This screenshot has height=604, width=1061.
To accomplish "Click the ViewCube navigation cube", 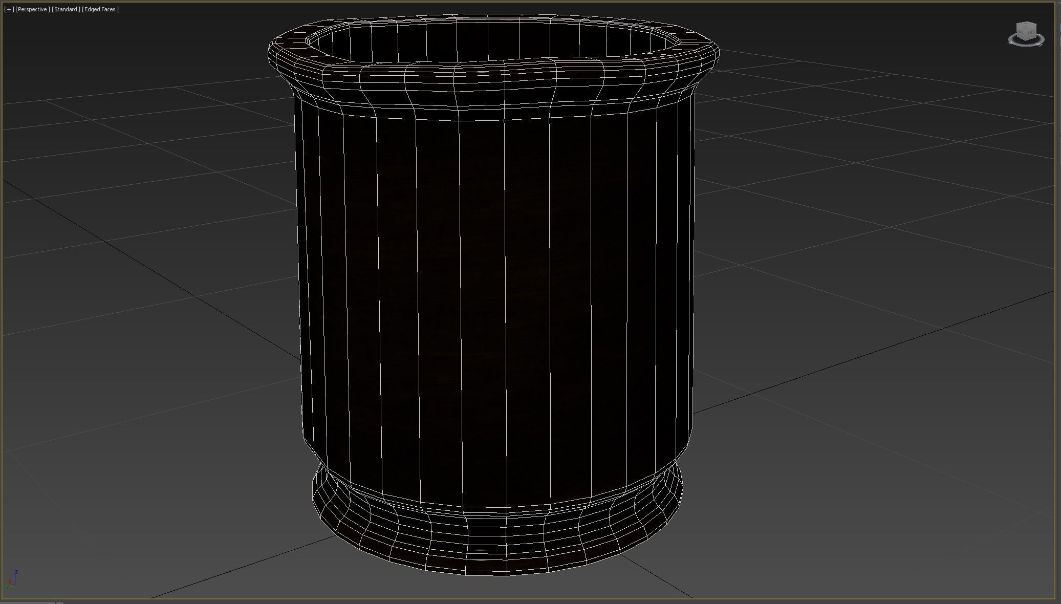I will point(1026,31).
